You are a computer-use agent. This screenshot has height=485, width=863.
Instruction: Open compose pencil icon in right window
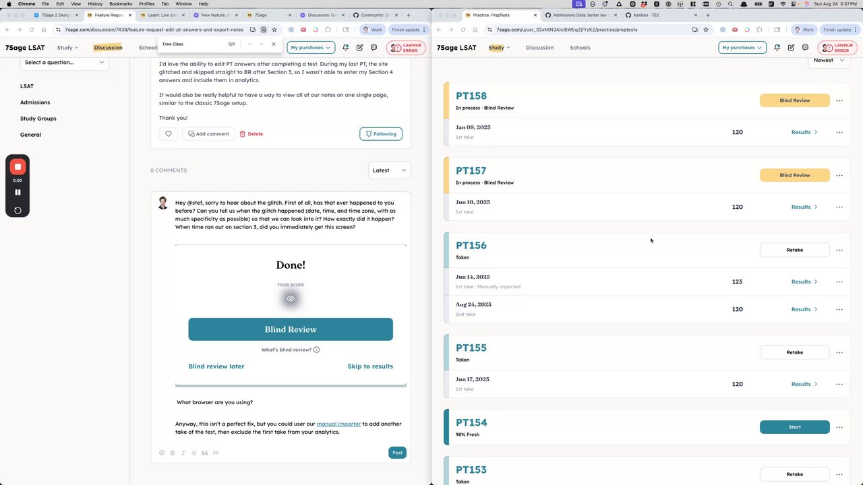click(791, 48)
